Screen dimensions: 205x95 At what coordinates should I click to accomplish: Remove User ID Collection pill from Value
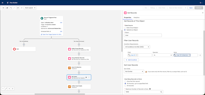(189, 55)
